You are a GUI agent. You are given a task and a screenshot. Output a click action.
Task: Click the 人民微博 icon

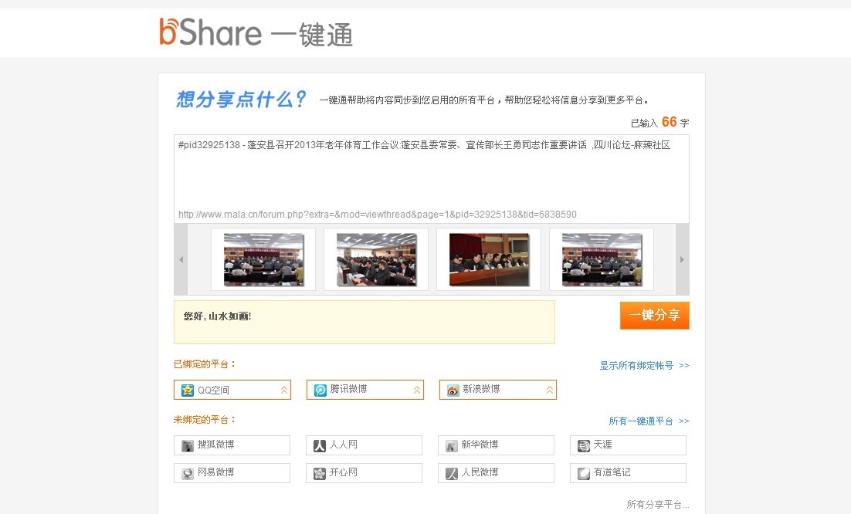coord(452,473)
